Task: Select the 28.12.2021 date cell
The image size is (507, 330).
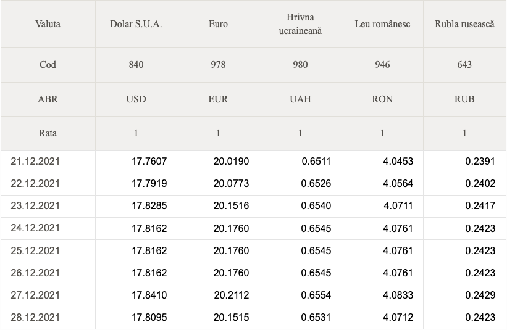Action: click(x=48, y=318)
